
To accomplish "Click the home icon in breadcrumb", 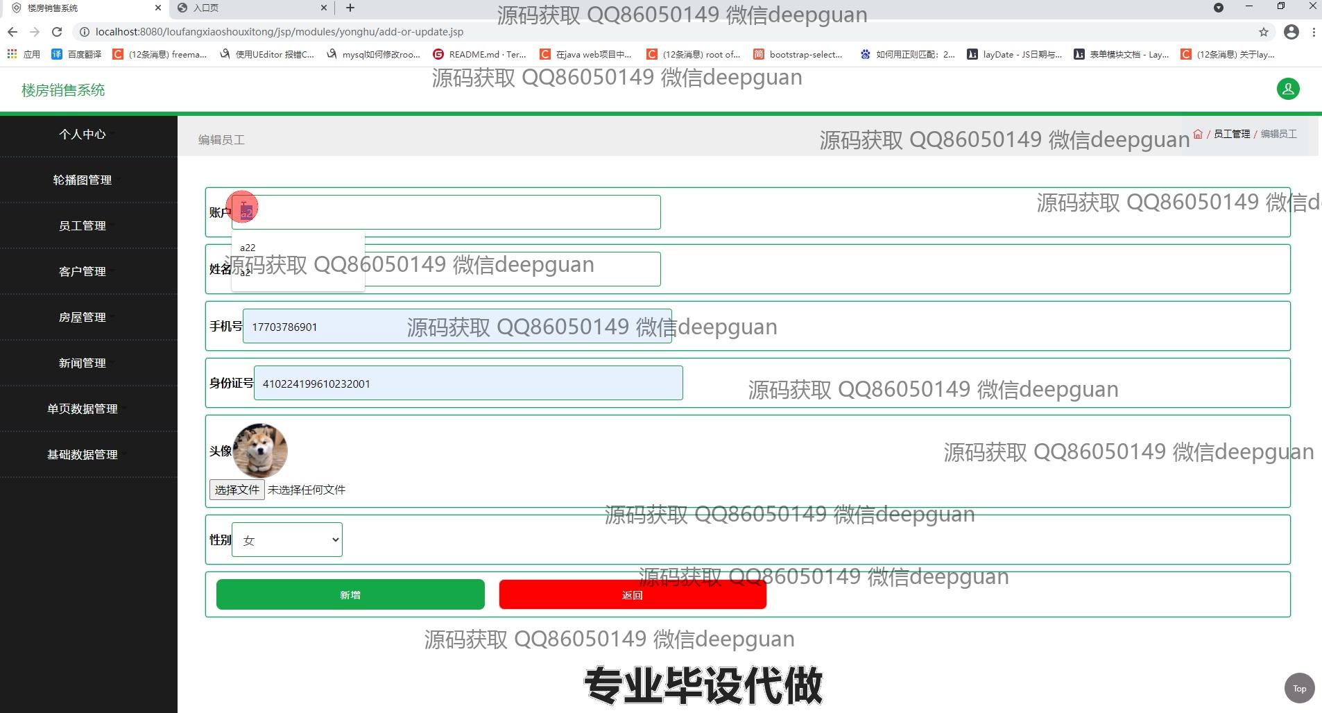I will 1197,134.
